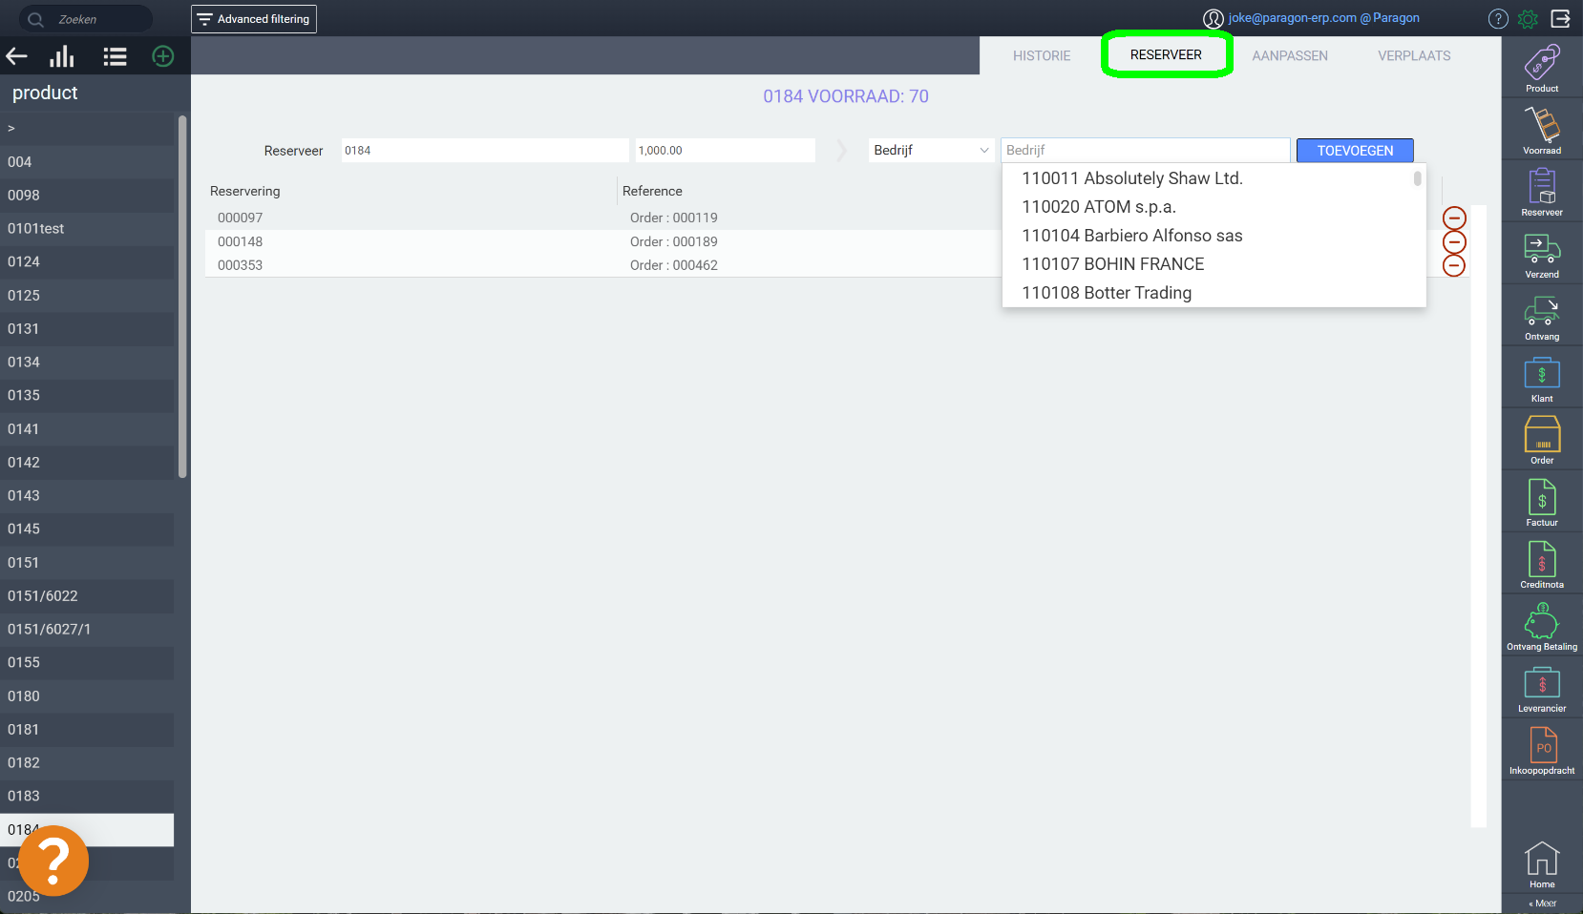Click the company list scrollbar
Screen dimensions: 1583x914
[1418, 178]
